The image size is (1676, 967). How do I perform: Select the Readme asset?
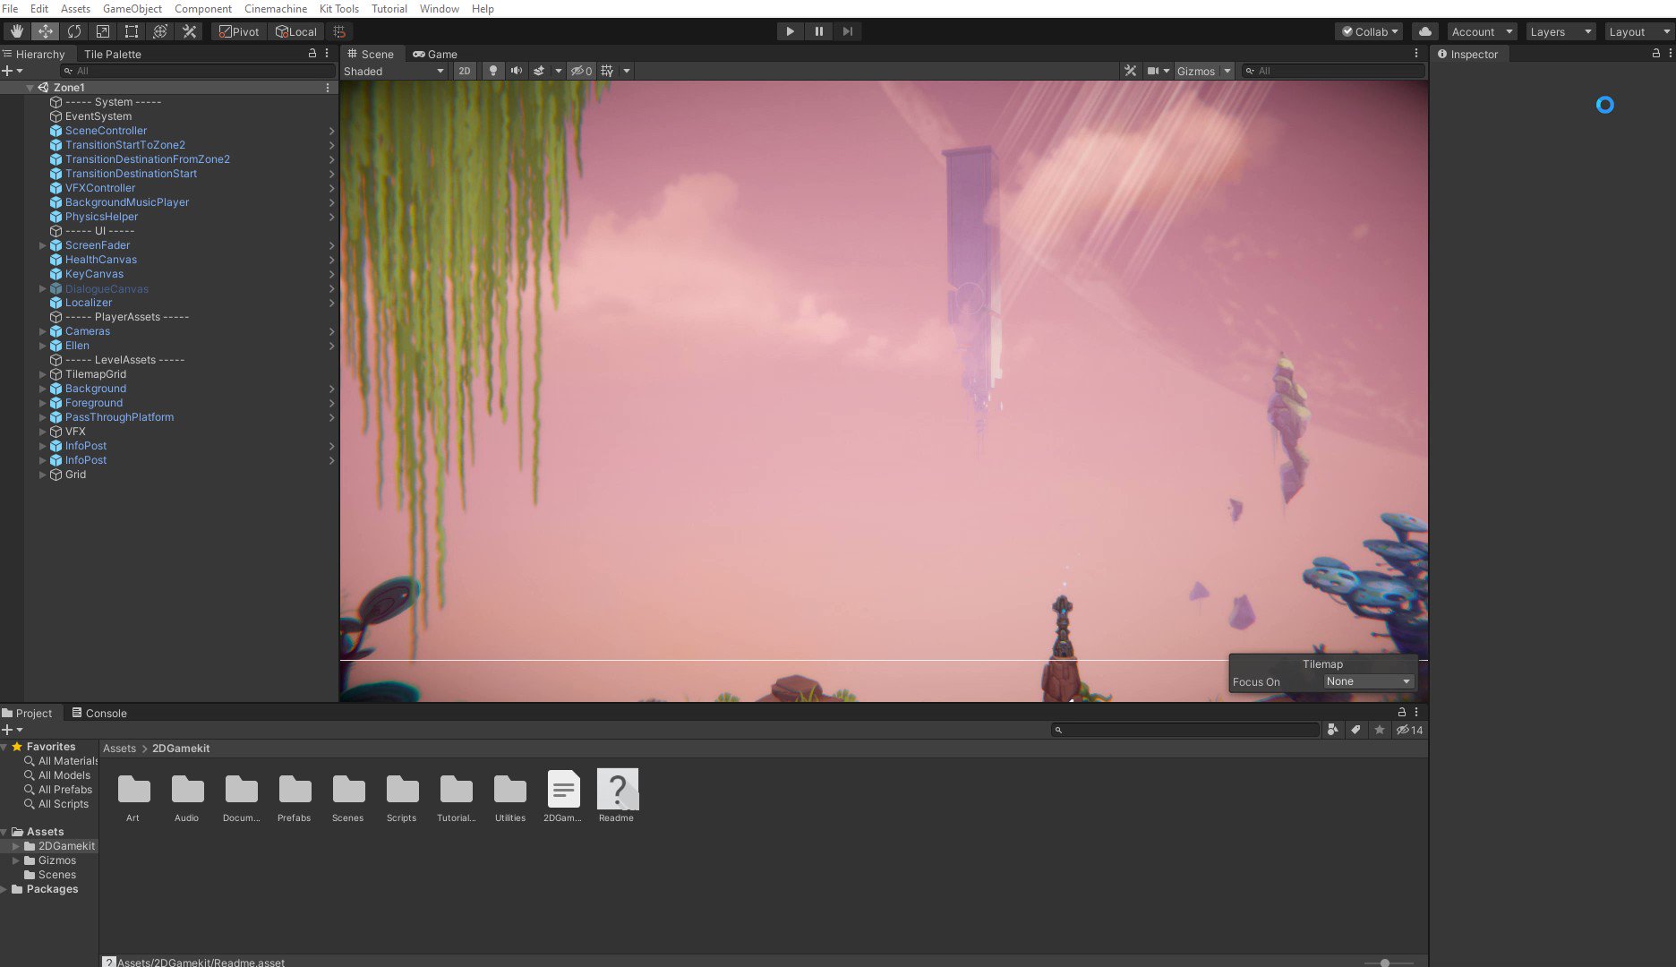coord(617,796)
